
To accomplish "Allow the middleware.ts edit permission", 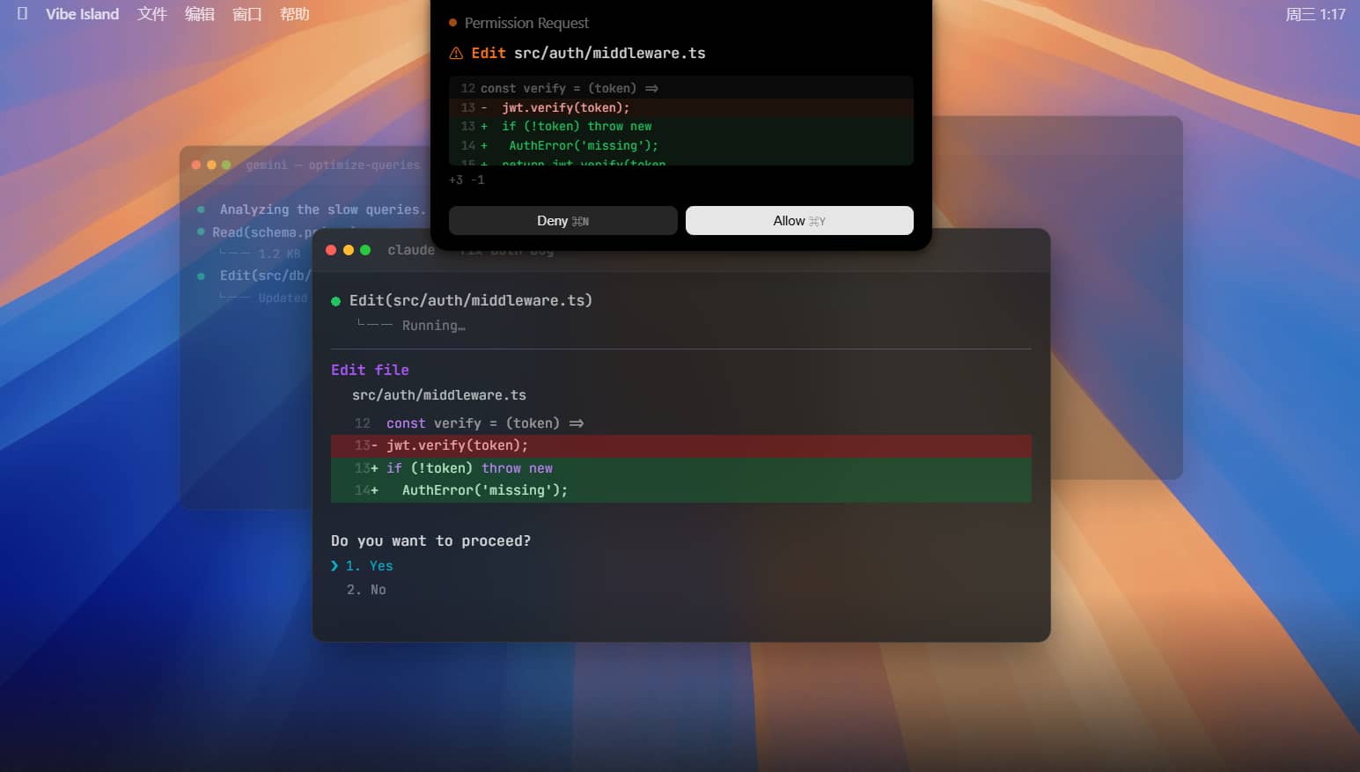I will click(x=799, y=221).
